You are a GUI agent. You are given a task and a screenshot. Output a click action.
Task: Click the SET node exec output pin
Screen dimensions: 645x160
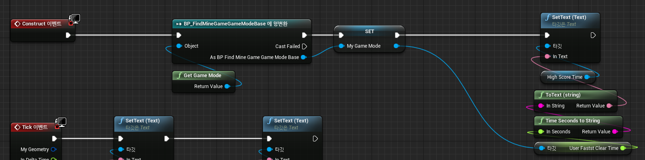click(397, 35)
